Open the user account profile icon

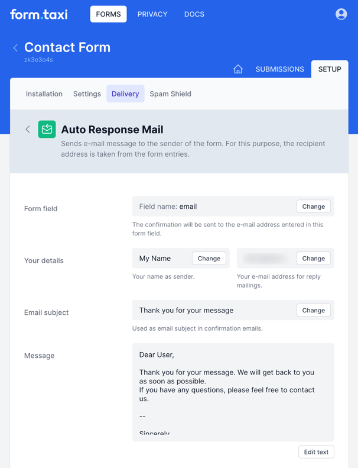pos(341,14)
